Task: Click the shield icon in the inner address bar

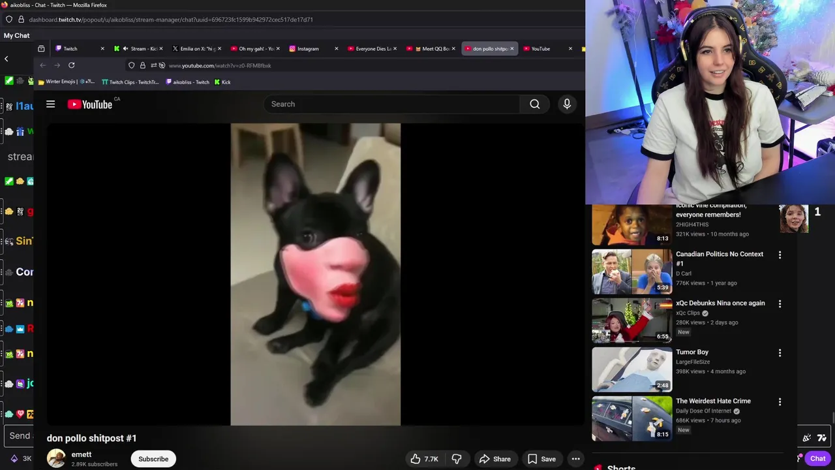Action: point(132,65)
